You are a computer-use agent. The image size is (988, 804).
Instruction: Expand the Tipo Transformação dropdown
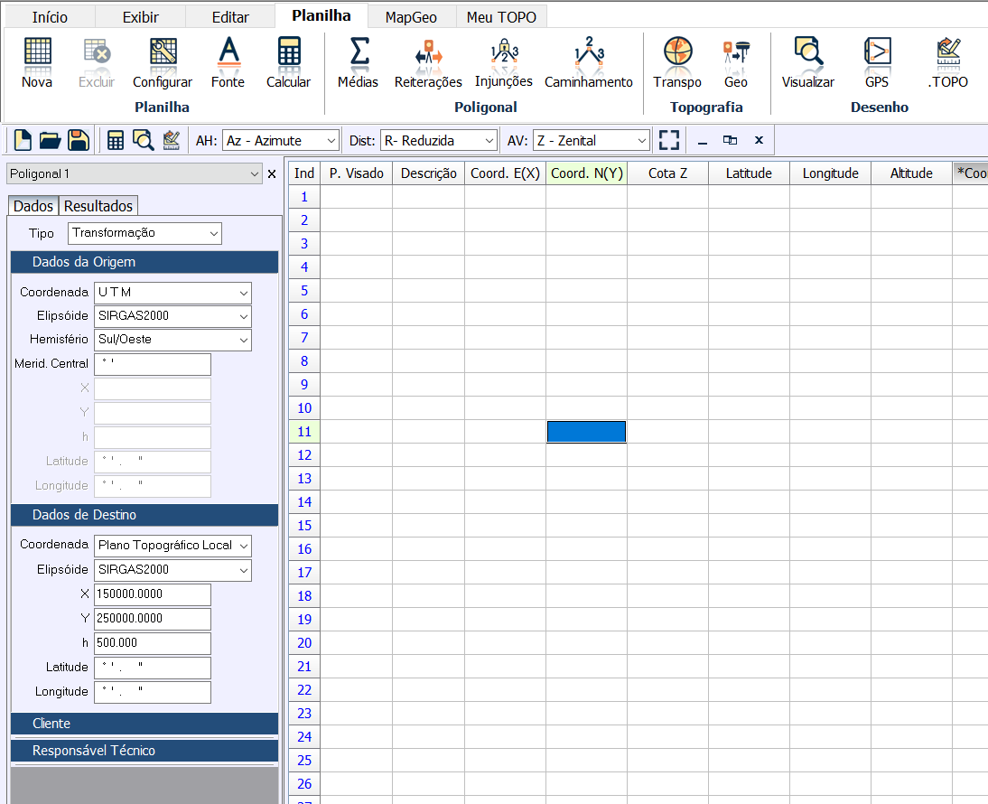pos(144,233)
